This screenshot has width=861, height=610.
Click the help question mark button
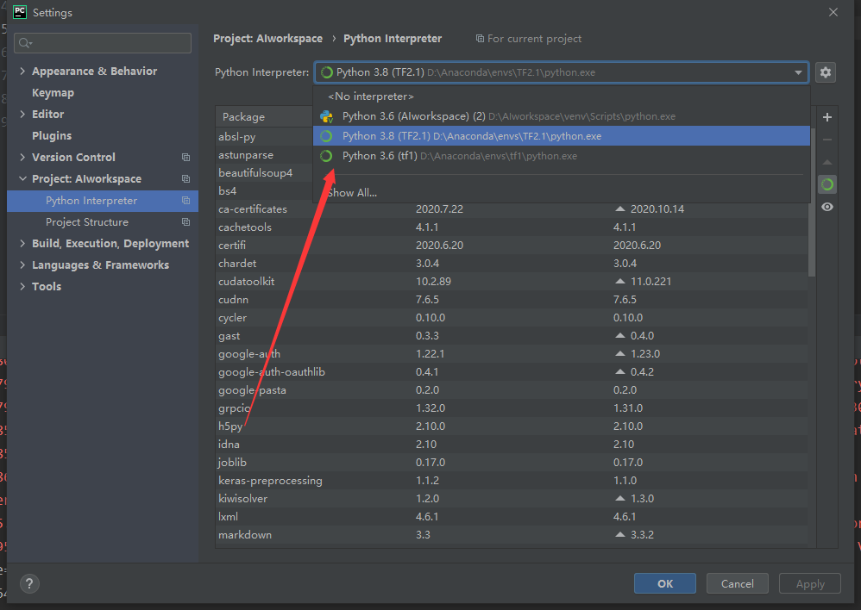coord(29,583)
